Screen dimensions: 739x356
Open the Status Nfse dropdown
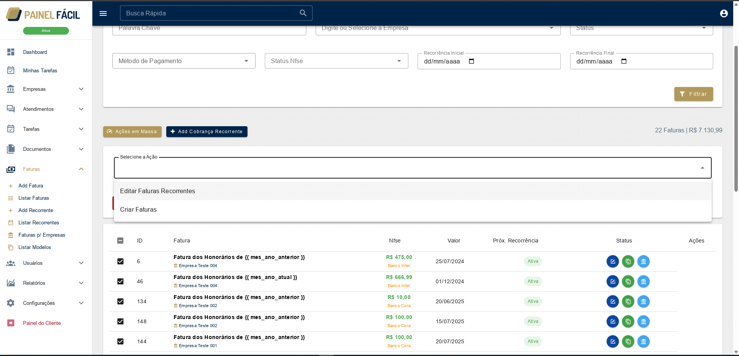[336, 61]
